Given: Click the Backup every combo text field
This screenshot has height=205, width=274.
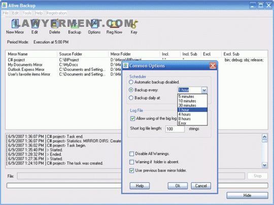Looking at the screenshot, I should coord(189,90).
